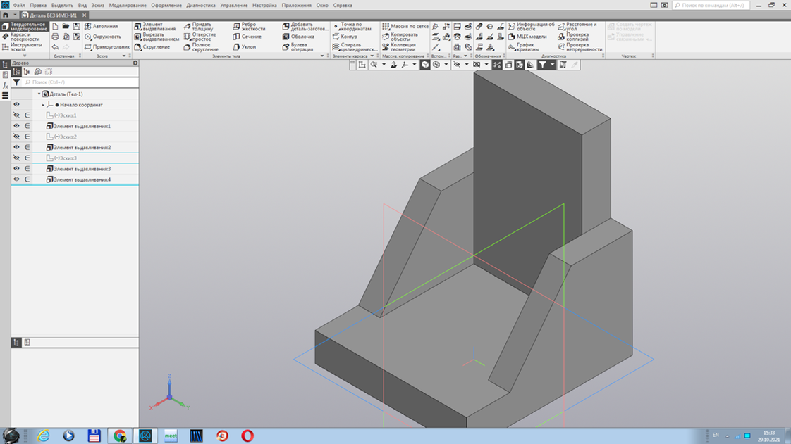Select Булева операция tool
Screen dimensions: 791x444
(298, 47)
